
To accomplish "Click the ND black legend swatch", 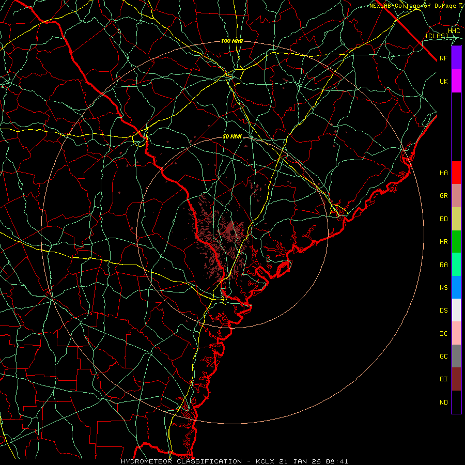I will point(456,402).
